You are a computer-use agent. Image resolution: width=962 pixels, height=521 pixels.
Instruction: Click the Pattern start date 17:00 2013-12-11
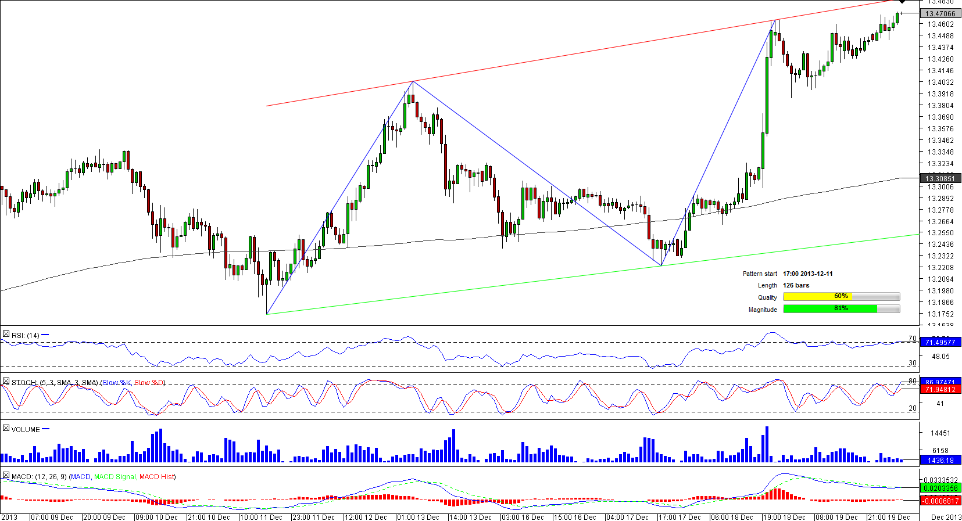coord(807,274)
